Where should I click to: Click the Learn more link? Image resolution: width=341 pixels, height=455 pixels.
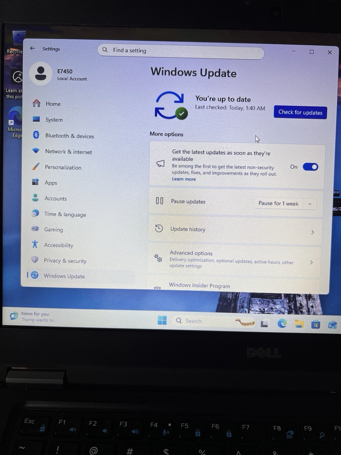pos(184,179)
